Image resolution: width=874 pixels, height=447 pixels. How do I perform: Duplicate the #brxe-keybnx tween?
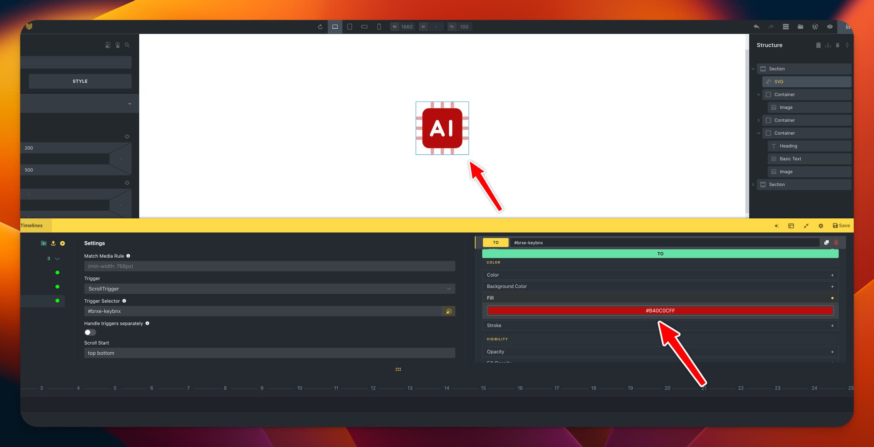(x=826, y=243)
